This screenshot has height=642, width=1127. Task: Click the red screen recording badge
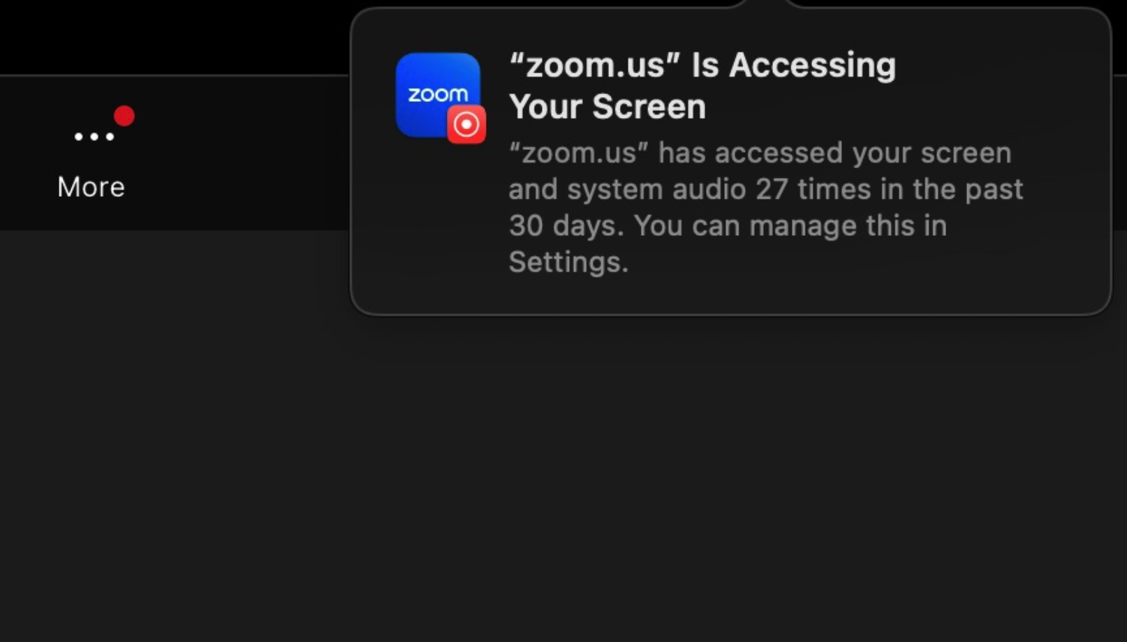pyautogui.click(x=466, y=125)
